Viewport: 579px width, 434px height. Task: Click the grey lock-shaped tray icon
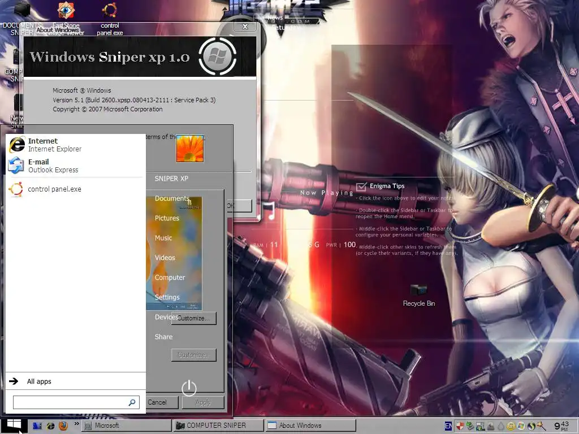490,426
